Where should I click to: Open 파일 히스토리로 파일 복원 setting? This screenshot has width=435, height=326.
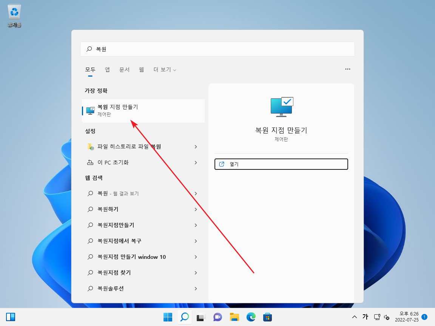tap(143, 147)
